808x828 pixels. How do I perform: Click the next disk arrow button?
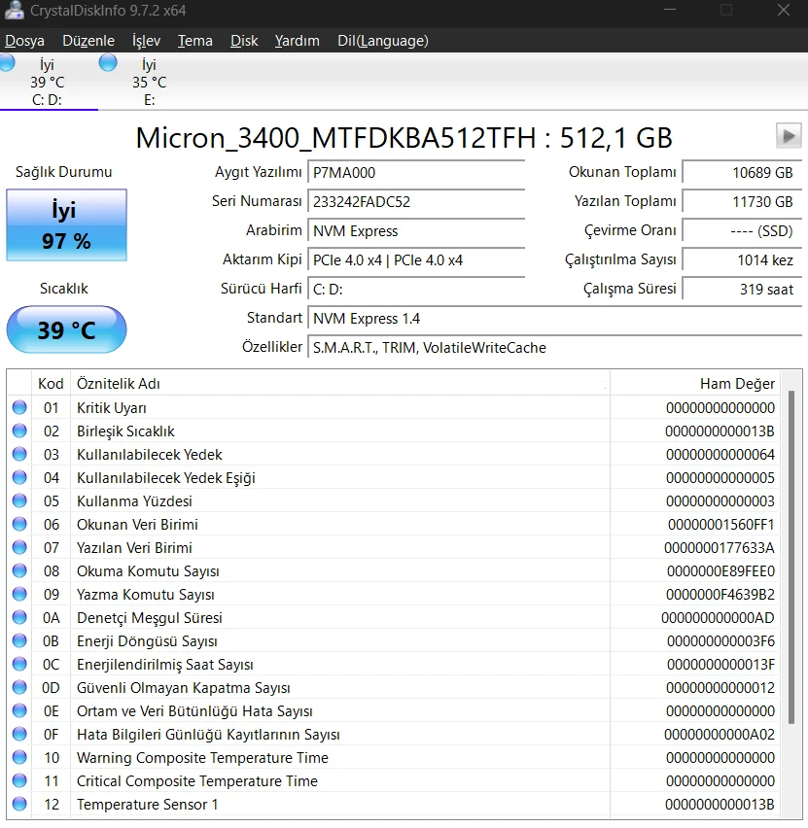[789, 135]
